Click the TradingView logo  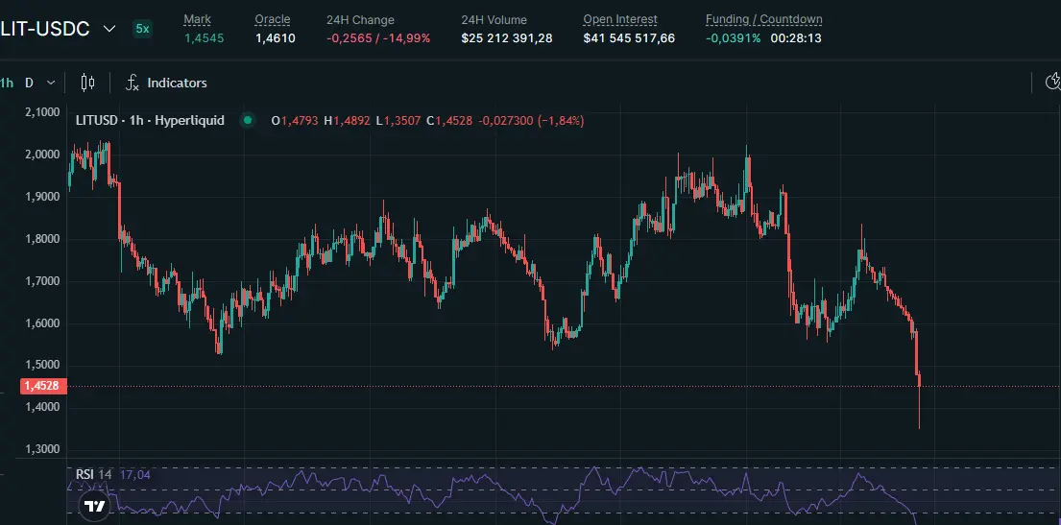pyautogui.click(x=95, y=505)
